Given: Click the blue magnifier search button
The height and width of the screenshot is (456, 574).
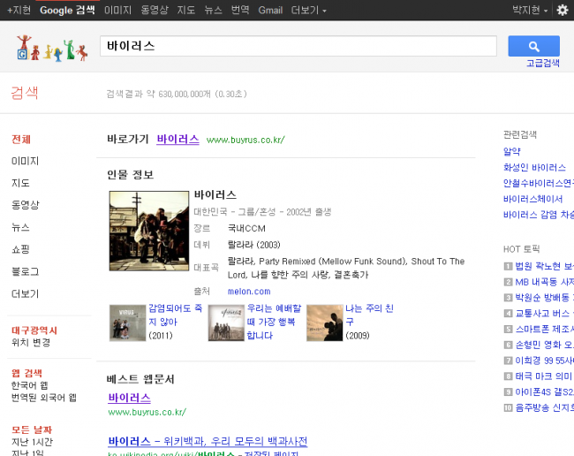Looking at the screenshot, I should point(533,46).
